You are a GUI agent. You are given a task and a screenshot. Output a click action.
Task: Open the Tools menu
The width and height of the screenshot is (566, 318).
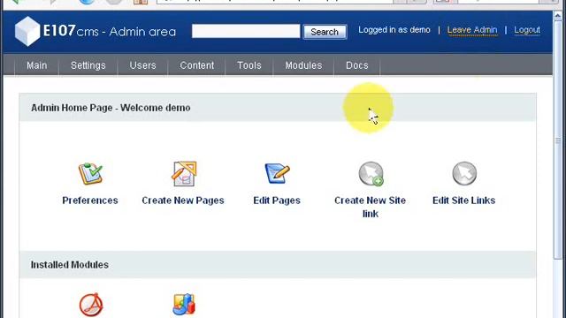[x=249, y=65]
